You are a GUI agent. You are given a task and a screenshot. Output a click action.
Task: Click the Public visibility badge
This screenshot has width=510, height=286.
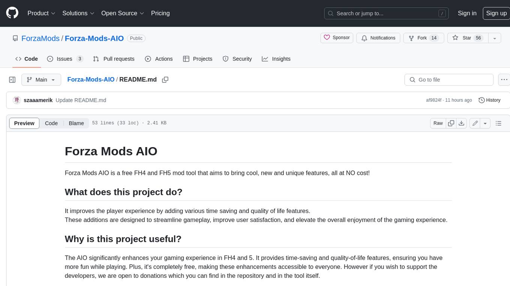136,38
